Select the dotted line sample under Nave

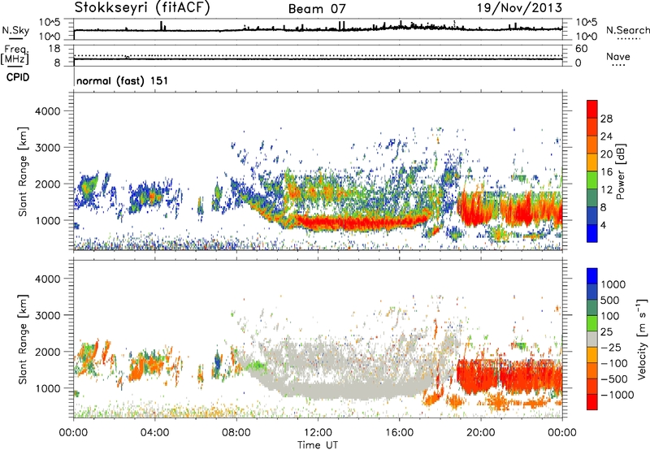coord(618,65)
